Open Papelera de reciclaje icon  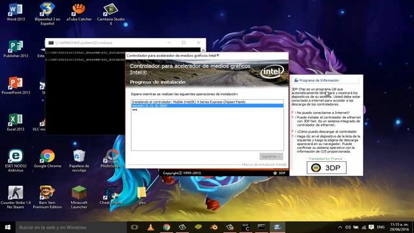pos(79,161)
